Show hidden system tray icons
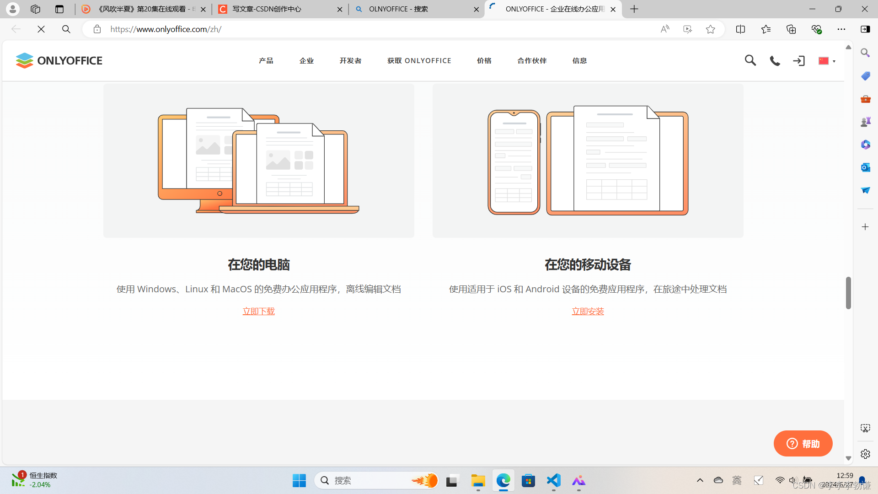The height and width of the screenshot is (494, 878). point(700,480)
